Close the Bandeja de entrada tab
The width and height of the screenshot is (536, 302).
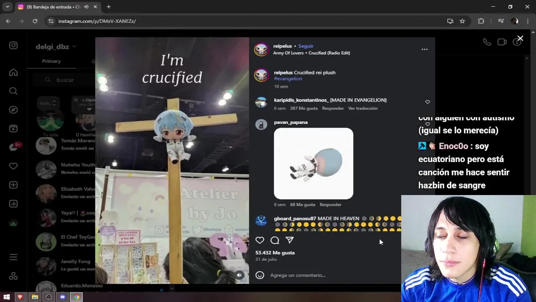tap(95, 7)
